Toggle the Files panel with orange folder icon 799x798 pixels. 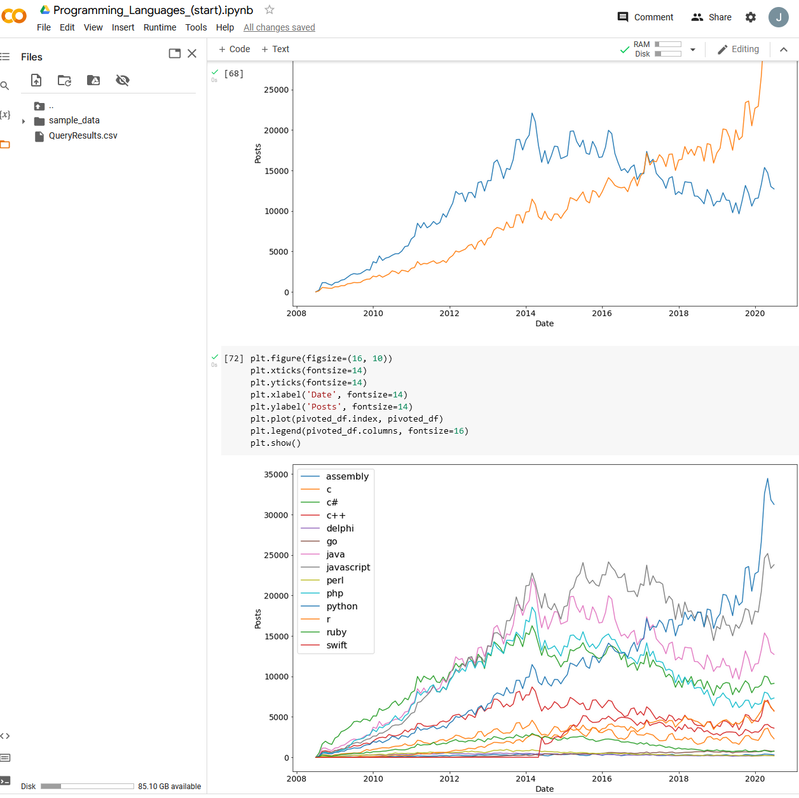[x=6, y=144]
